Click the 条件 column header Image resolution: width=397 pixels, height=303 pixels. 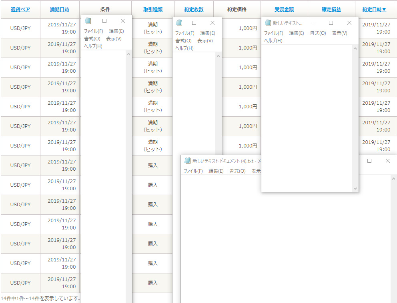click(105, 10)
